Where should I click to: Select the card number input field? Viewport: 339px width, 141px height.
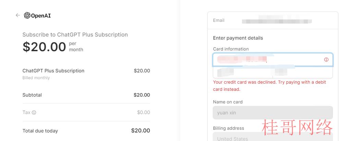(x=273, y=60)
